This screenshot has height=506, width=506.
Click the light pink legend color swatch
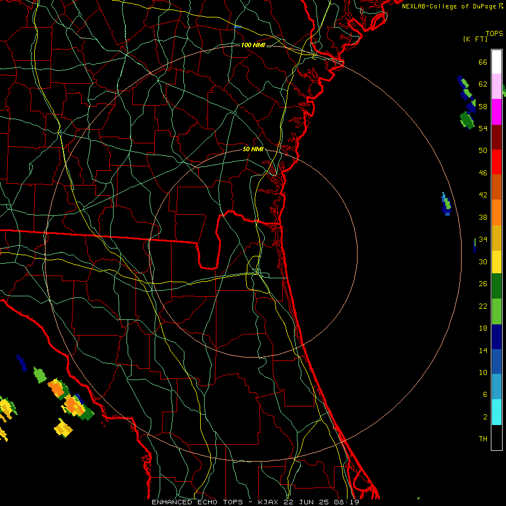496,86
